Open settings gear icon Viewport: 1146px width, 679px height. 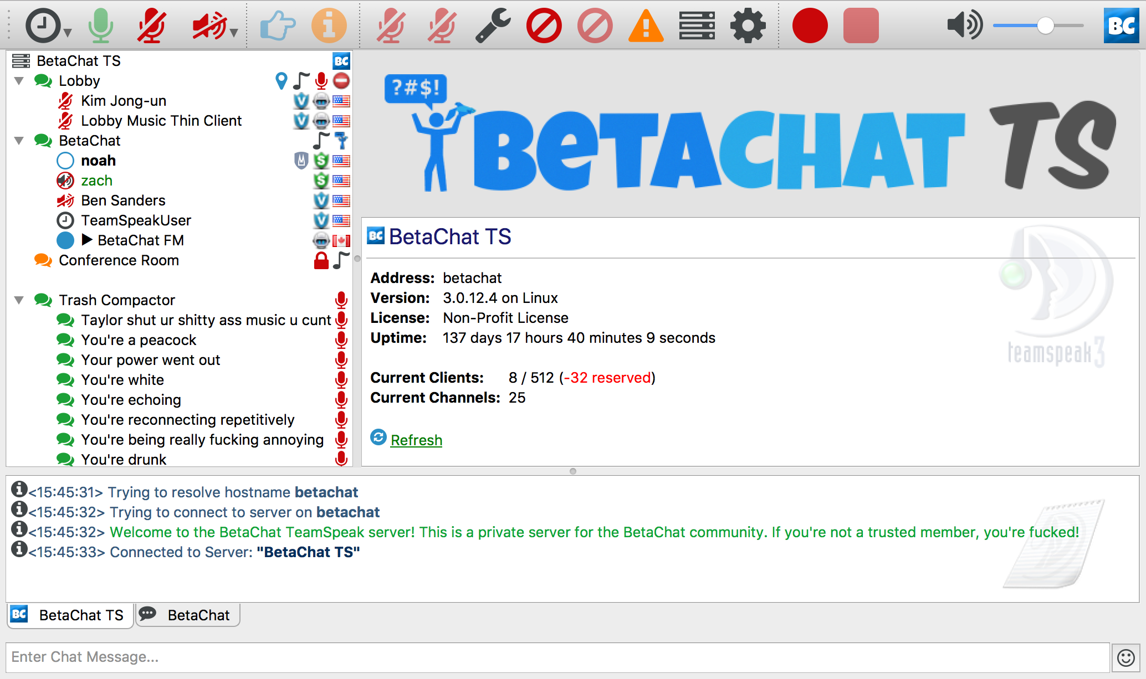pyautogui.click(x=748, y=25)
